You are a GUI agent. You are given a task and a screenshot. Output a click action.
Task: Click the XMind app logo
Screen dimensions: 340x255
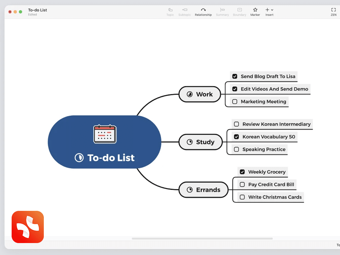28,227
